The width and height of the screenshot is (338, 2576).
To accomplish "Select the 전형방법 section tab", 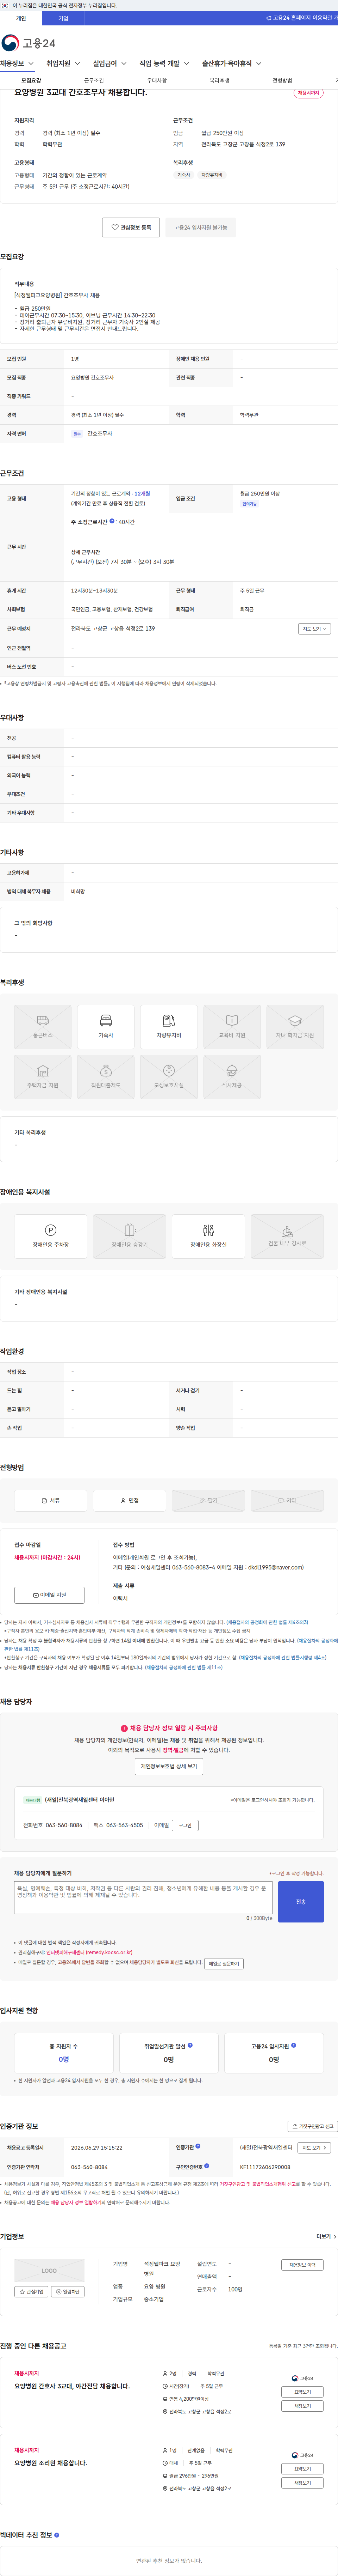I will coord(282,80).
